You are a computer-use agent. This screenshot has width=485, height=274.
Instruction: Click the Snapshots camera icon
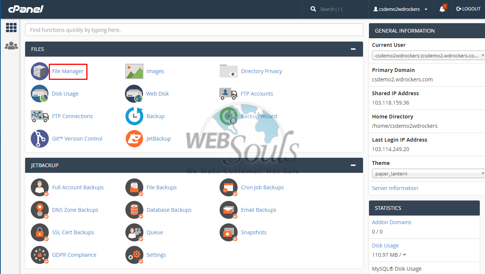(229, 232)
